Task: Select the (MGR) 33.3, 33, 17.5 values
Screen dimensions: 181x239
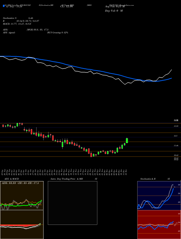Action: point(38,30)
